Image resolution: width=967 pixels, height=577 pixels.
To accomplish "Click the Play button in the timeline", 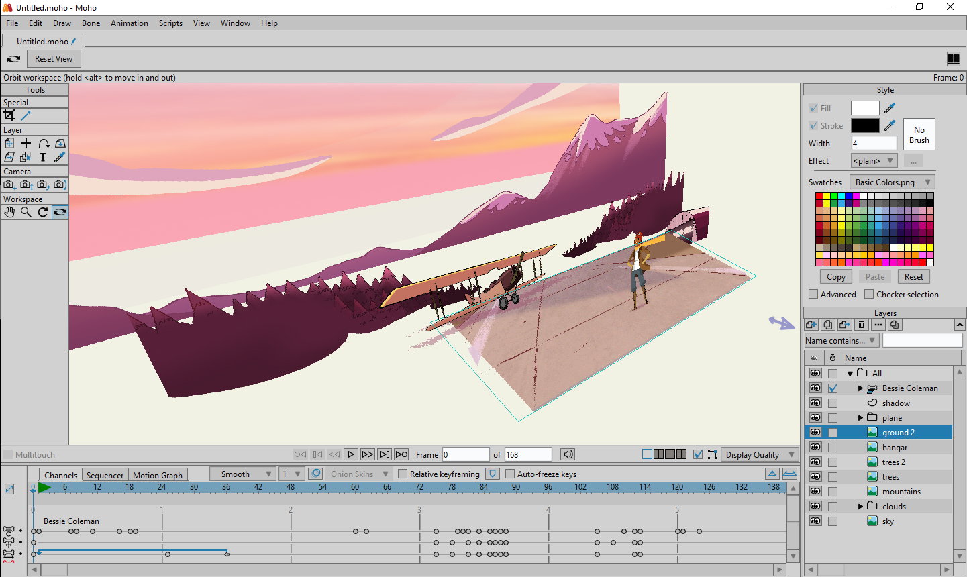I will click(x=350, y=454).
